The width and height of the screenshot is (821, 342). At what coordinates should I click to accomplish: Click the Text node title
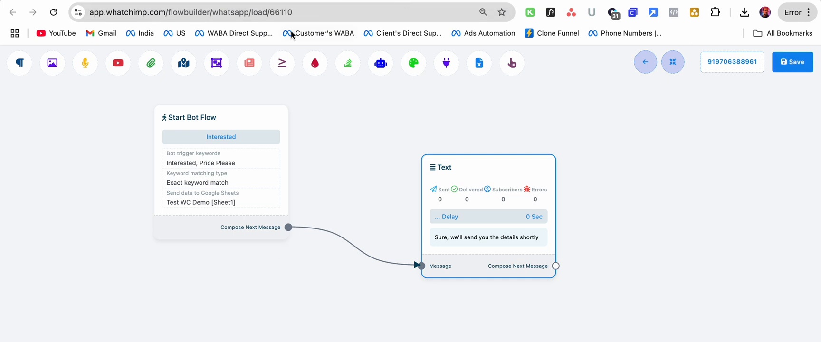click(440, 167)
